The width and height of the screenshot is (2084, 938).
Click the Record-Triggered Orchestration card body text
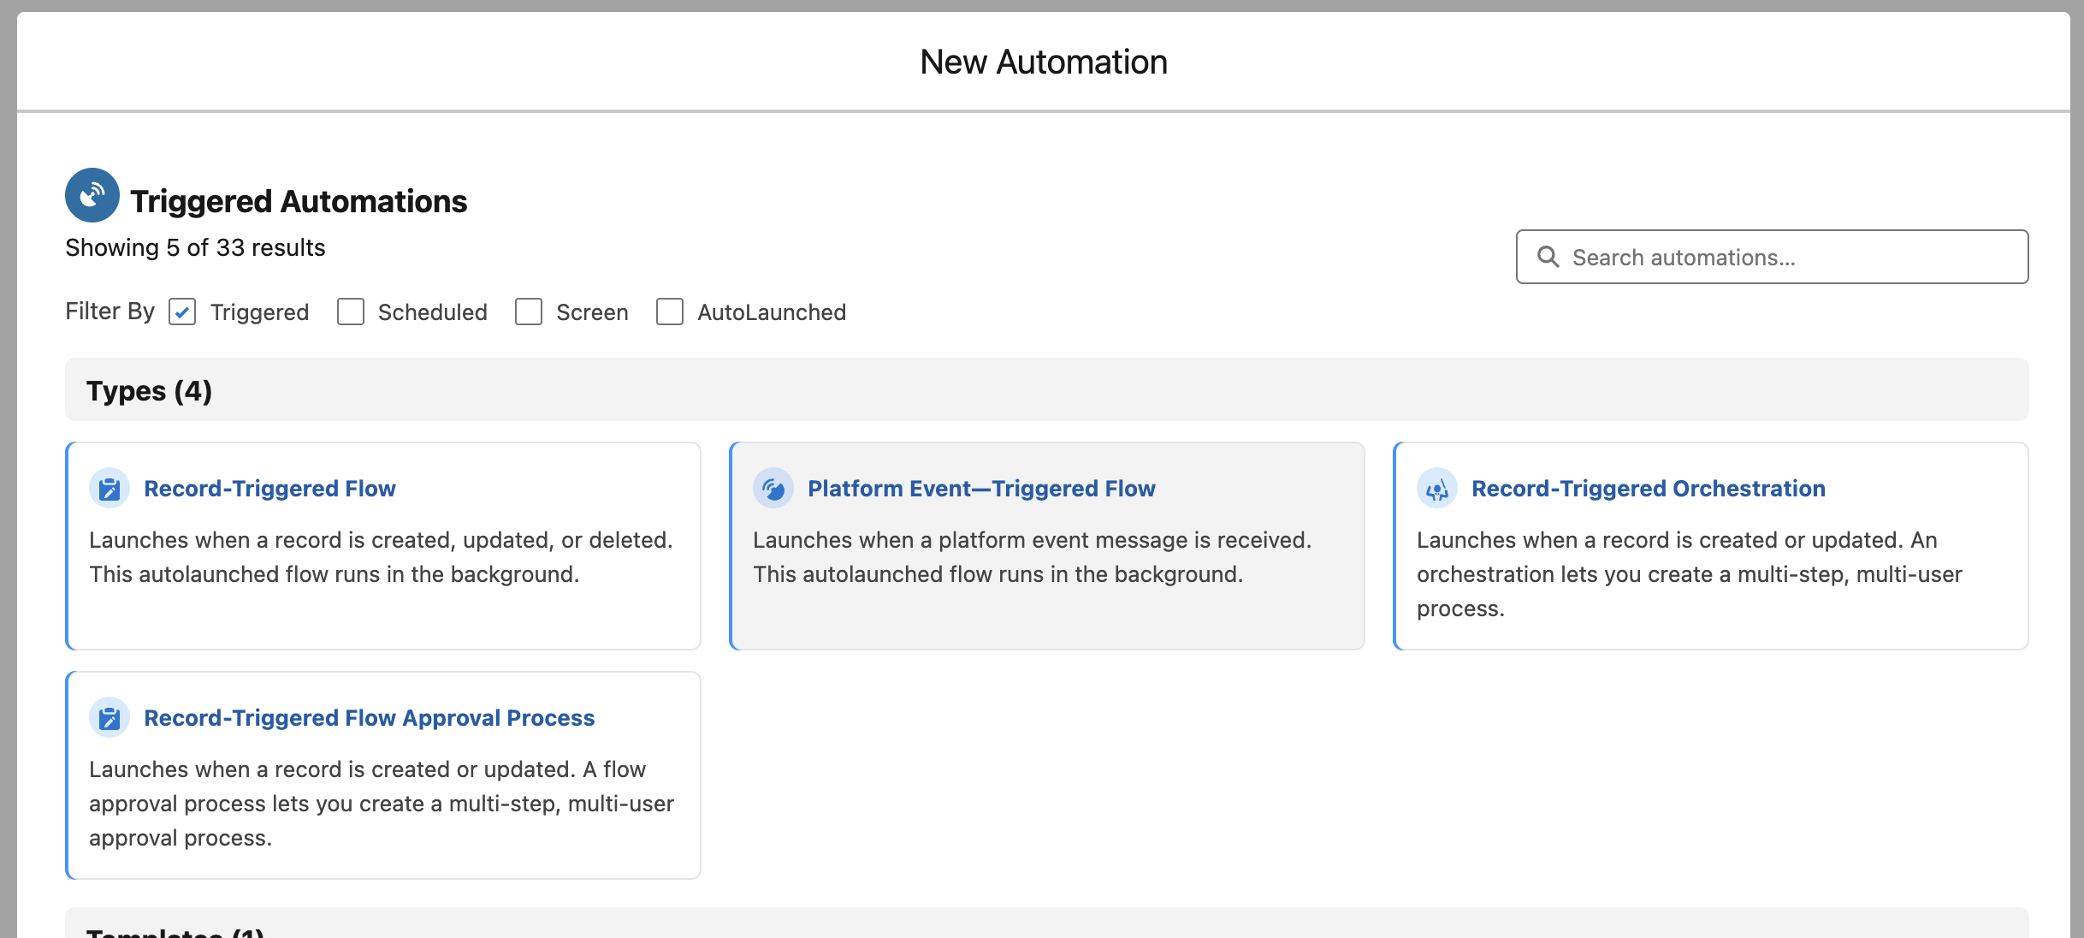1688,574
